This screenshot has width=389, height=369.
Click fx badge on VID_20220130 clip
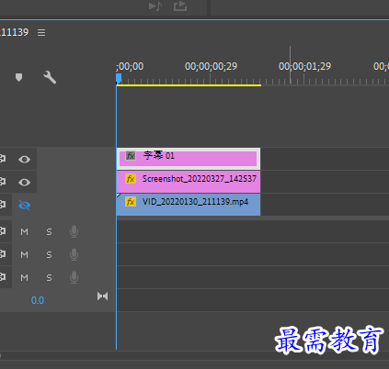click(x=131, y=202)
